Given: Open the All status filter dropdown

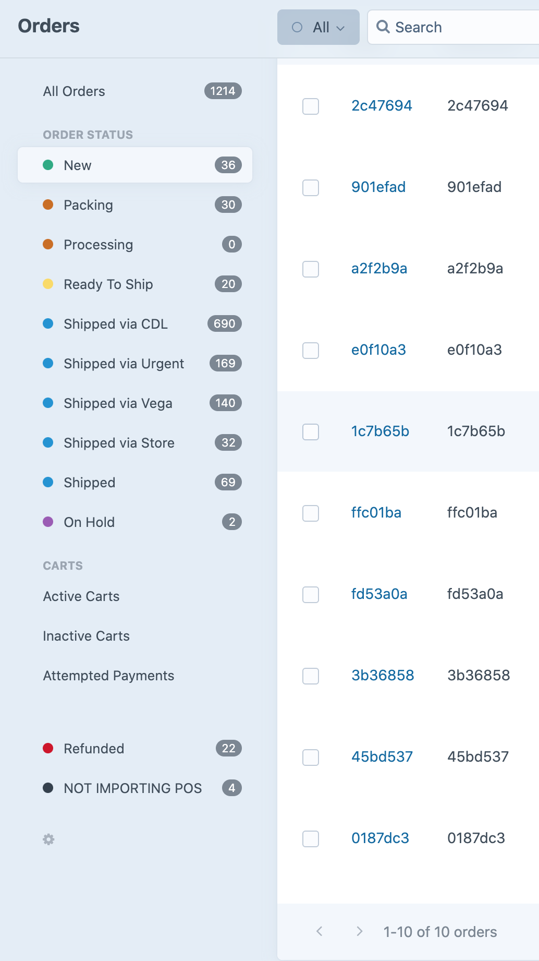Looking at the screenshot, I should click(318, 27).
